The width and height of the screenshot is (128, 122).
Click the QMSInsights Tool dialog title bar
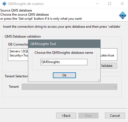point(64,44)
